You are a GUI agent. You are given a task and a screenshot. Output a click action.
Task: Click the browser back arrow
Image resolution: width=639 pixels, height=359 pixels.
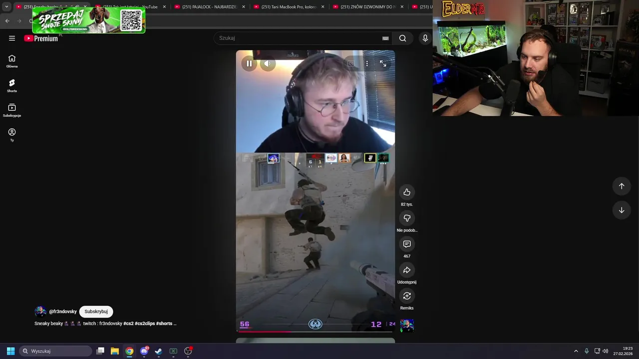pyautogui.click(x=7, y=21)
